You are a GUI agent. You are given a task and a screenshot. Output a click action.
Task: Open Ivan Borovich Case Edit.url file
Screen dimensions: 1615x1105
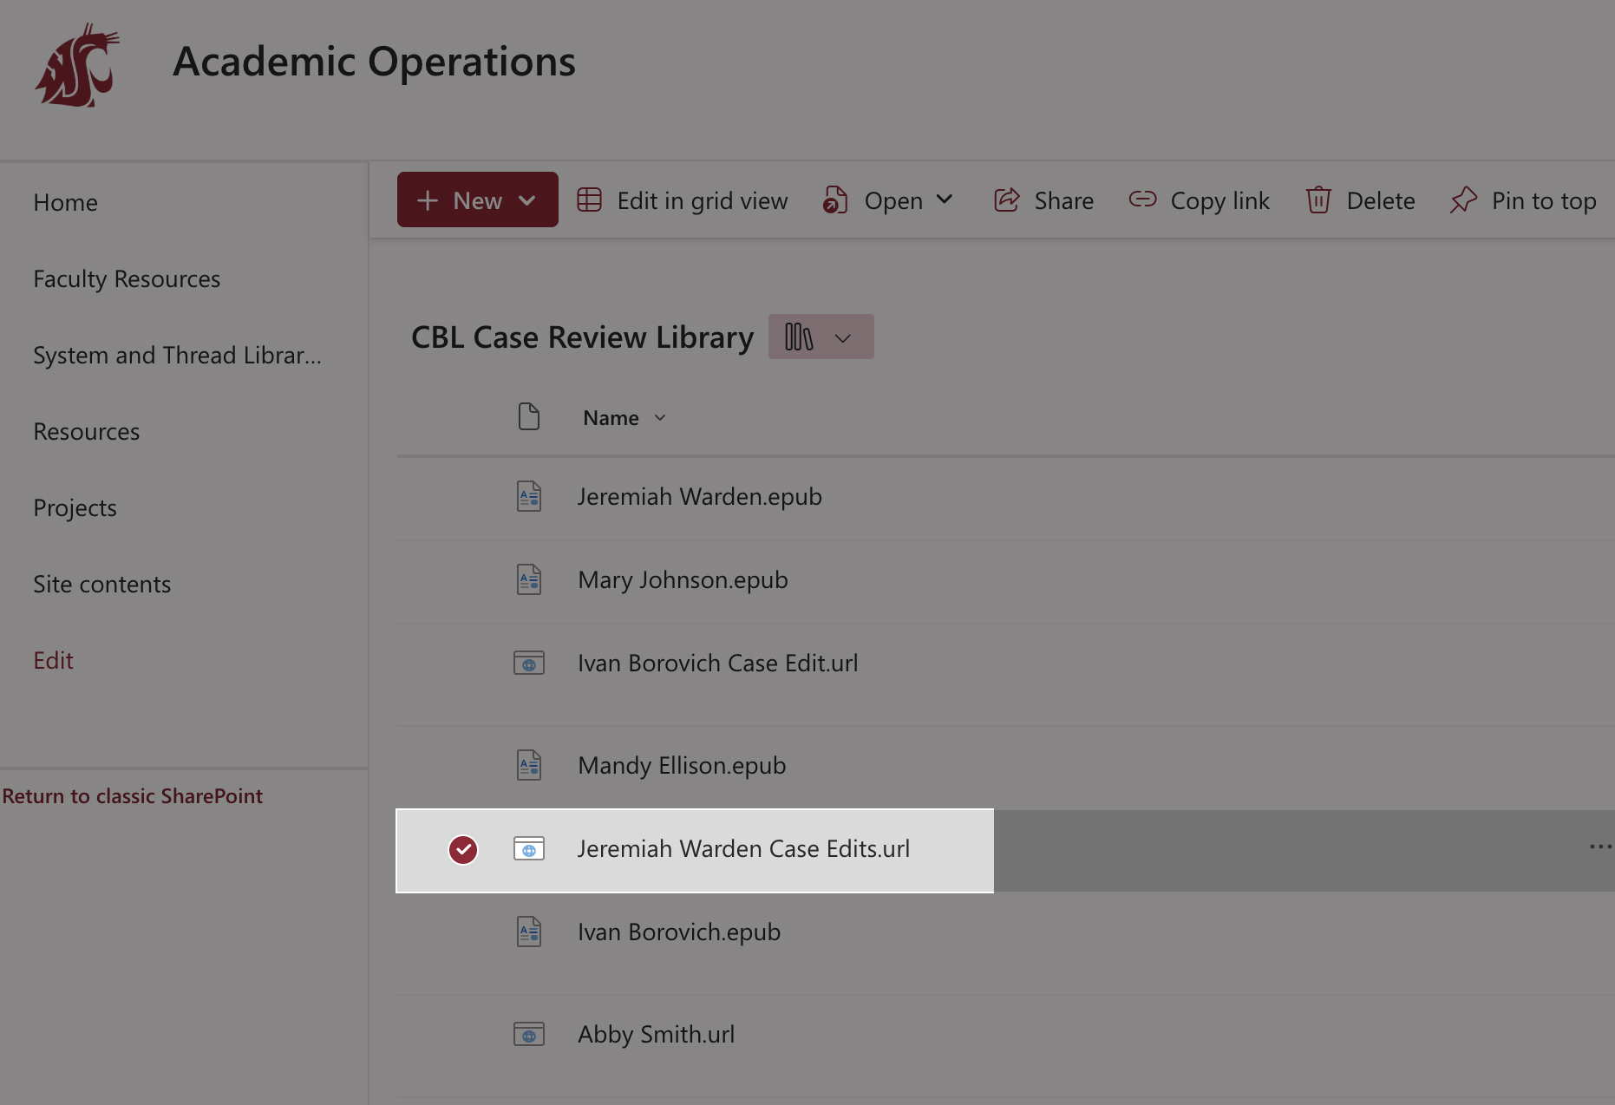click(x=717, y=664)
